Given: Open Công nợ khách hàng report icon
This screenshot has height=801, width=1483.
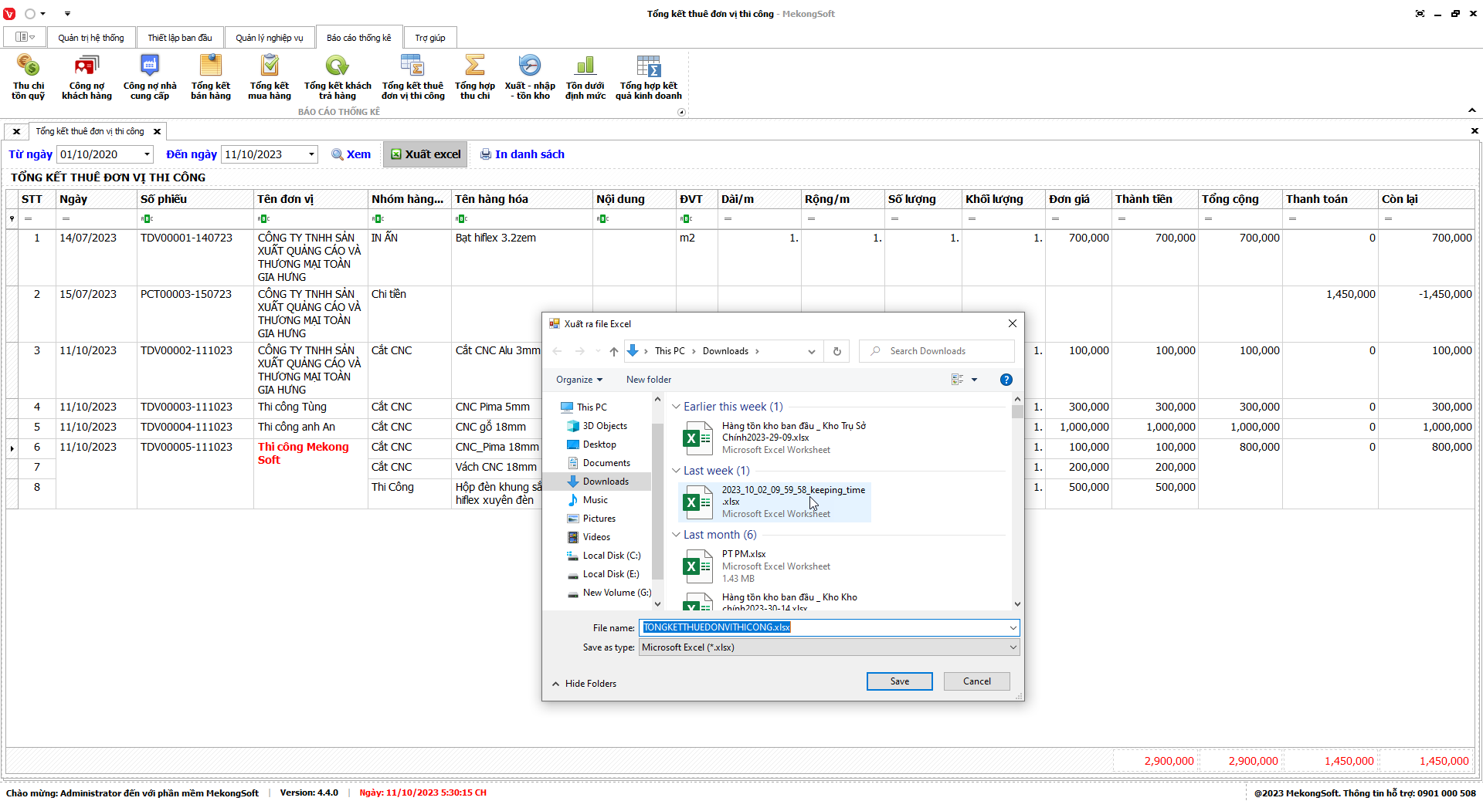Looking at the screenshot, I should coord(87,76).
